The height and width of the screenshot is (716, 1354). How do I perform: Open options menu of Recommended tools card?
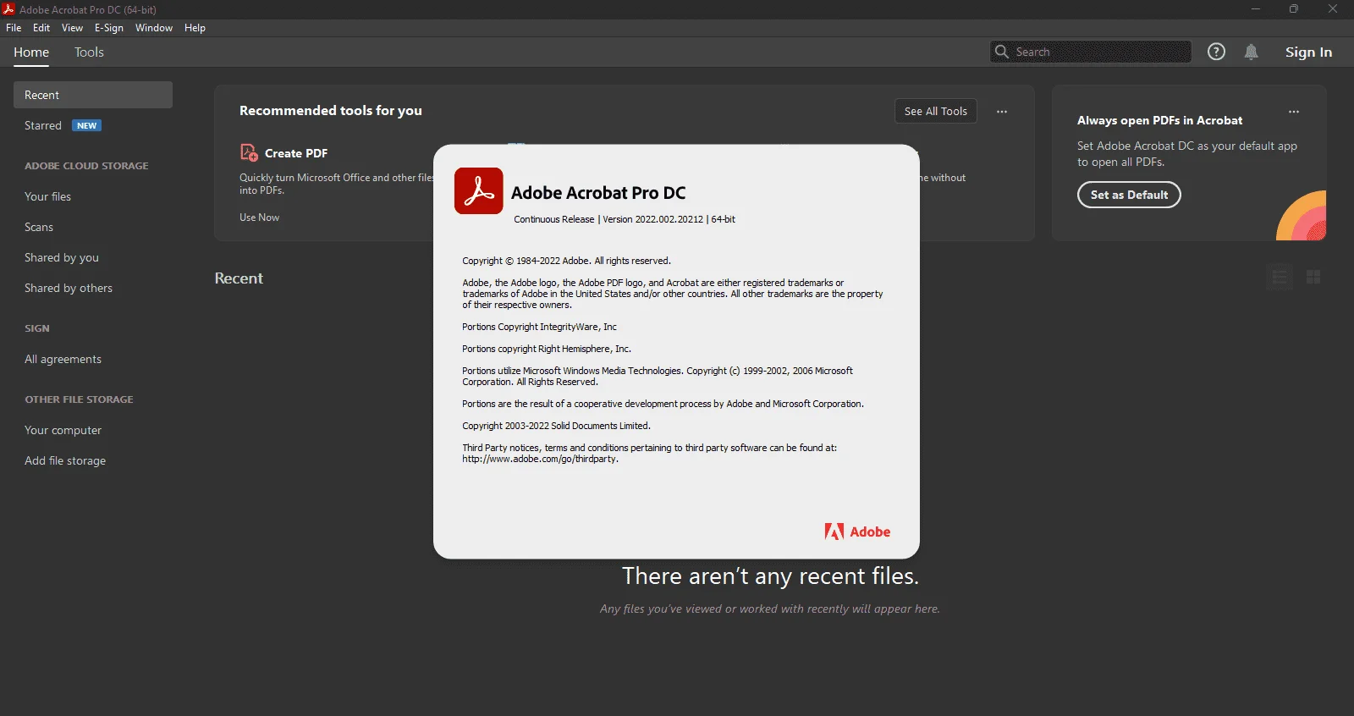point(1002,112)
